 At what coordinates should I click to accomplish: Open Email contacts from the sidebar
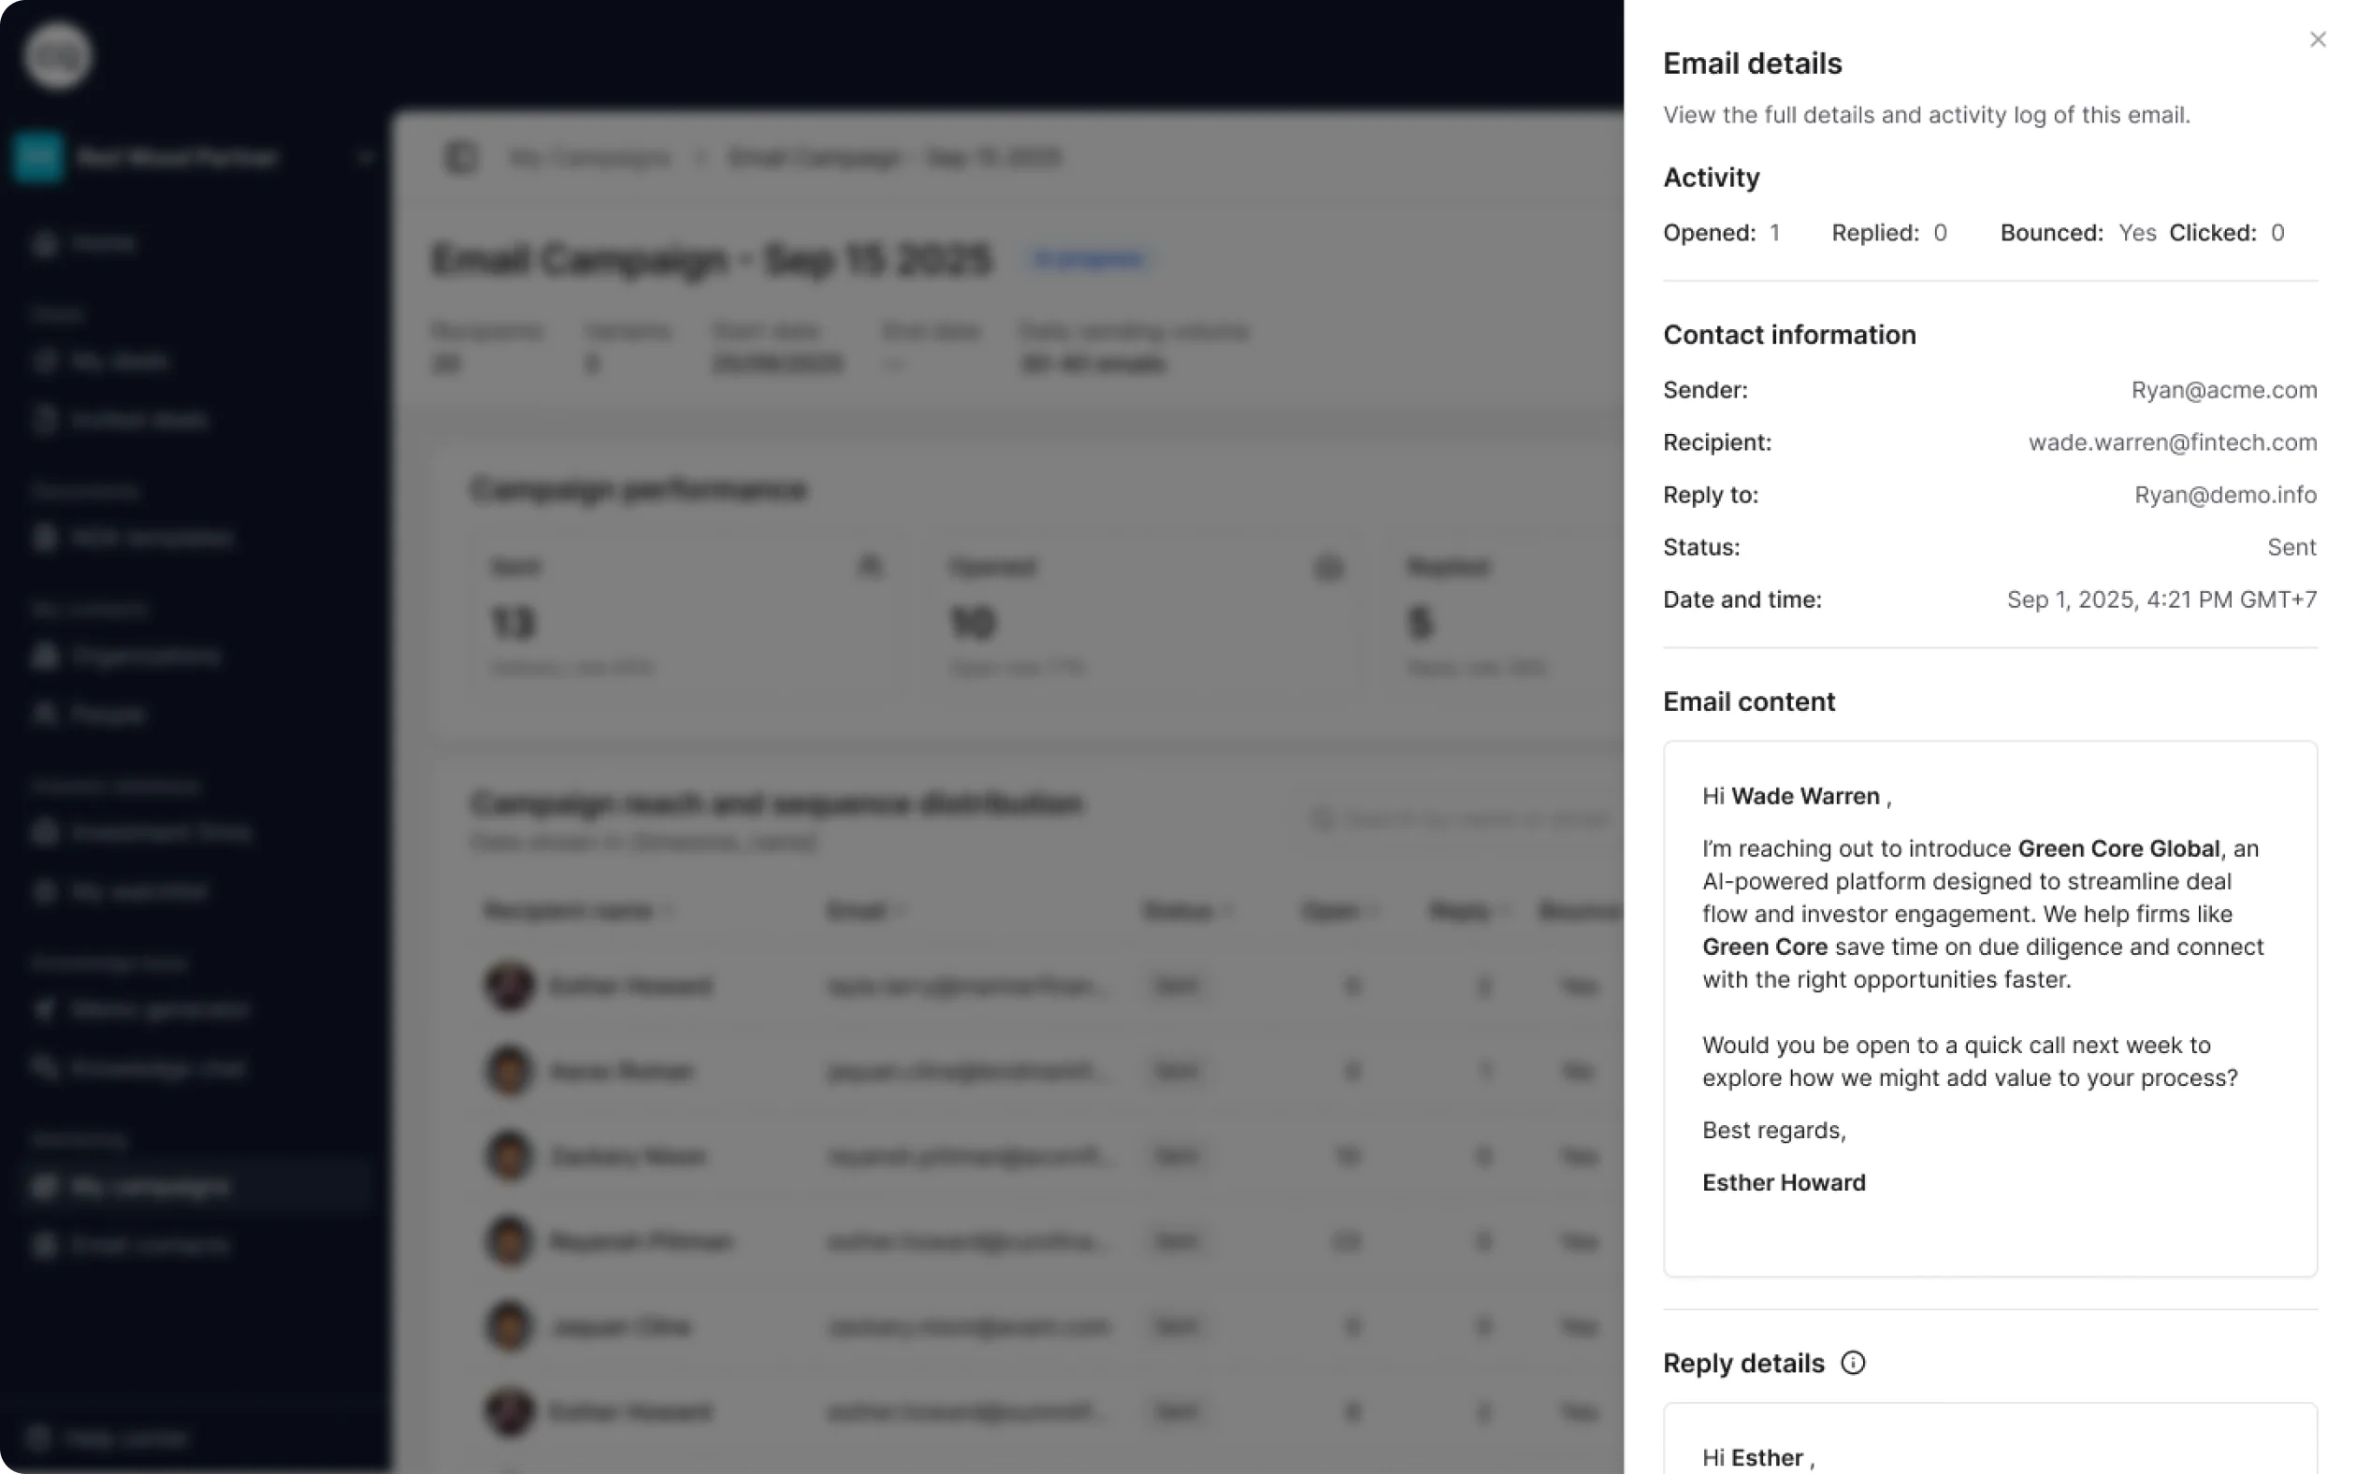click(146, 1244)
